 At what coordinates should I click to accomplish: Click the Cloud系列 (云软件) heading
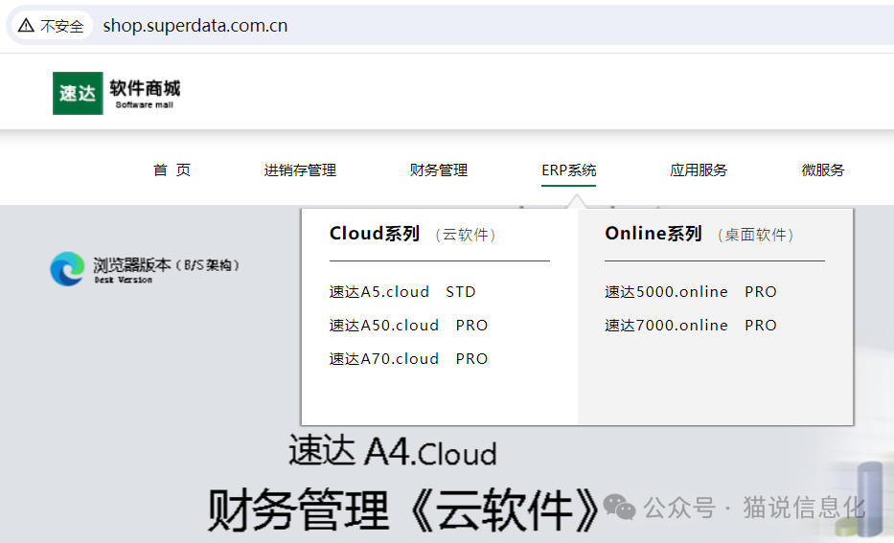(412, 234)
